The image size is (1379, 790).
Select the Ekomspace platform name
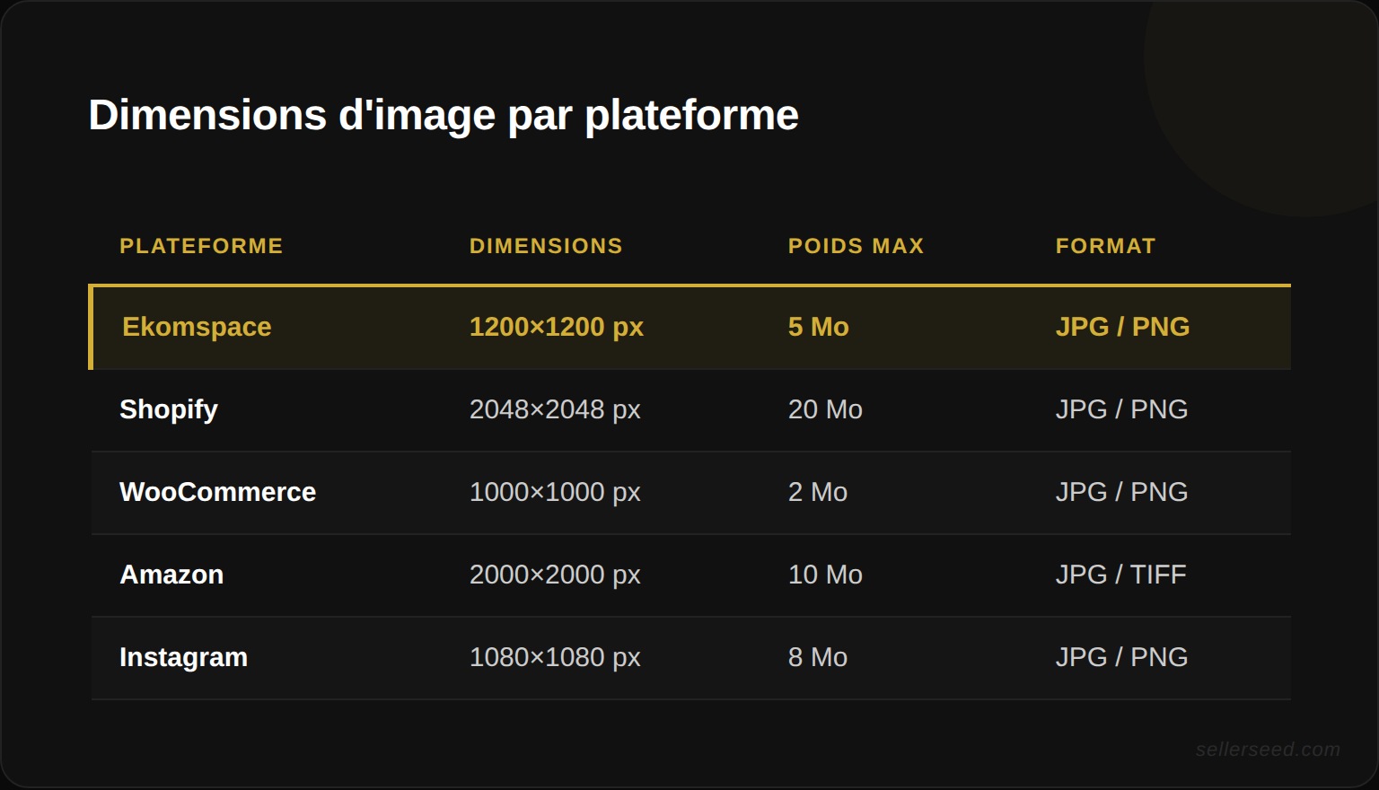(x=197, y=327)
